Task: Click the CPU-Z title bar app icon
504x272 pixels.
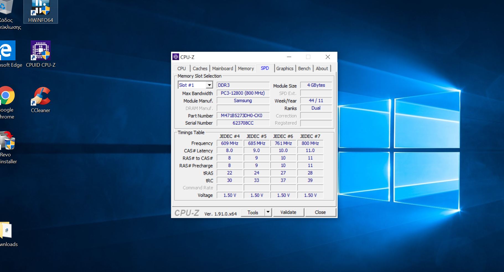Action: 175,57
